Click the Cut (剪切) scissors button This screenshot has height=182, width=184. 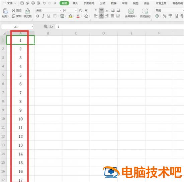point(16,10)
